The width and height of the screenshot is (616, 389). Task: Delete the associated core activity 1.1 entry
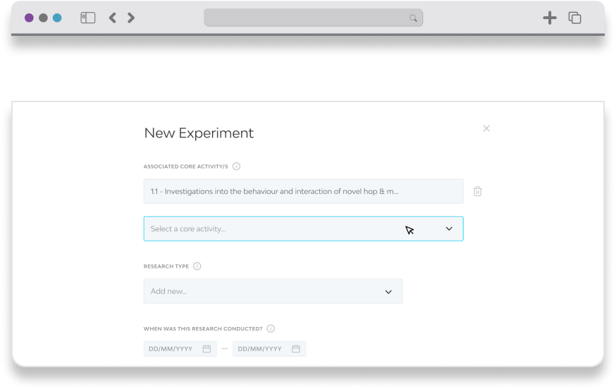(x=477, y=192)
